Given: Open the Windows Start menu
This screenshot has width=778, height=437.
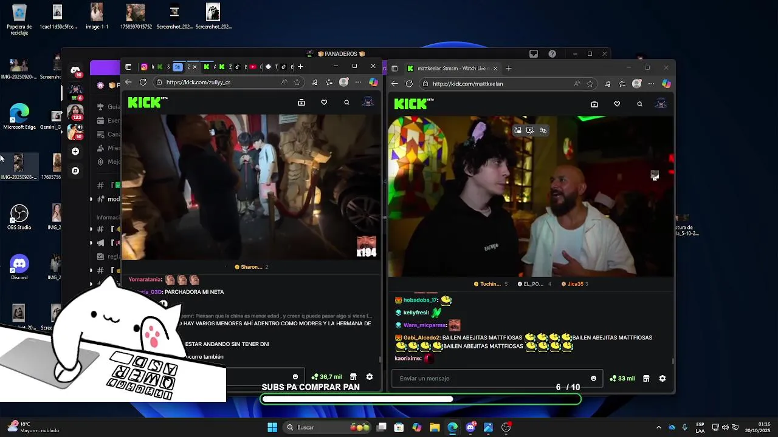Looking at the screenshot, I should point(272,427).
